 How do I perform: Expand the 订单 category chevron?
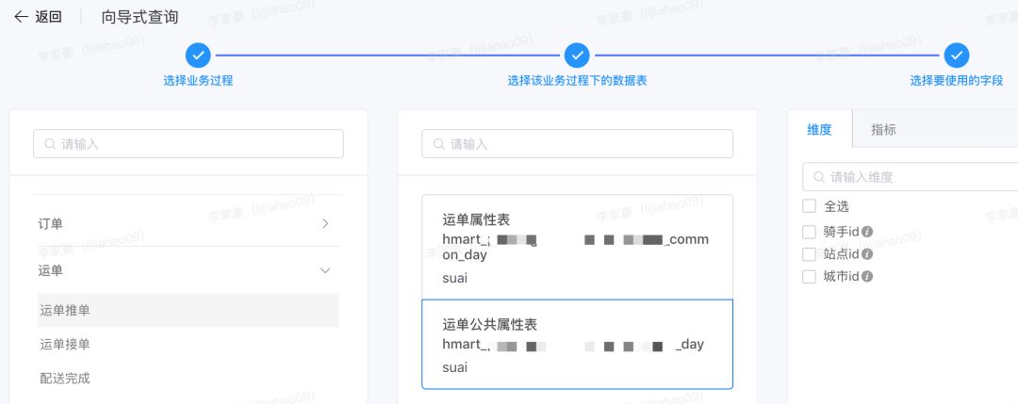[x=325, y=224]
